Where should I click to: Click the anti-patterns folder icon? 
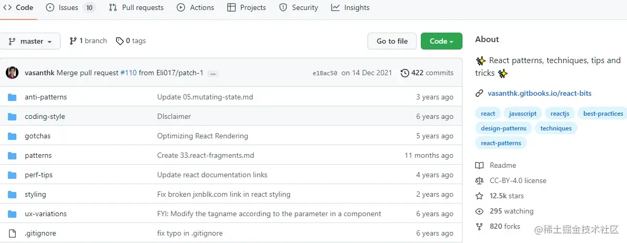(x=12, y=97)
